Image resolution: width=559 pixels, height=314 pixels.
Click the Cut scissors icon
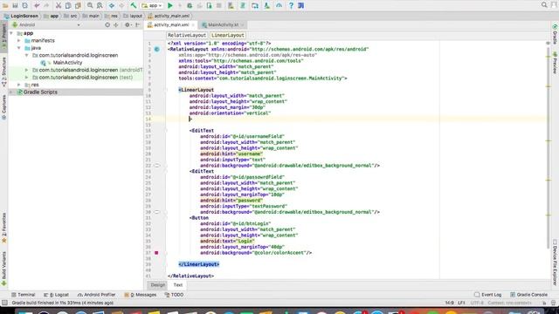click(59, 5)
